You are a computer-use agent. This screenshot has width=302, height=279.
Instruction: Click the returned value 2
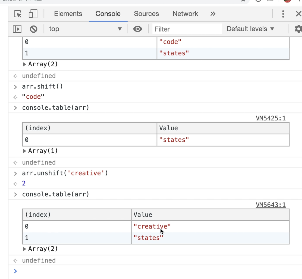(x=24, y=183)
